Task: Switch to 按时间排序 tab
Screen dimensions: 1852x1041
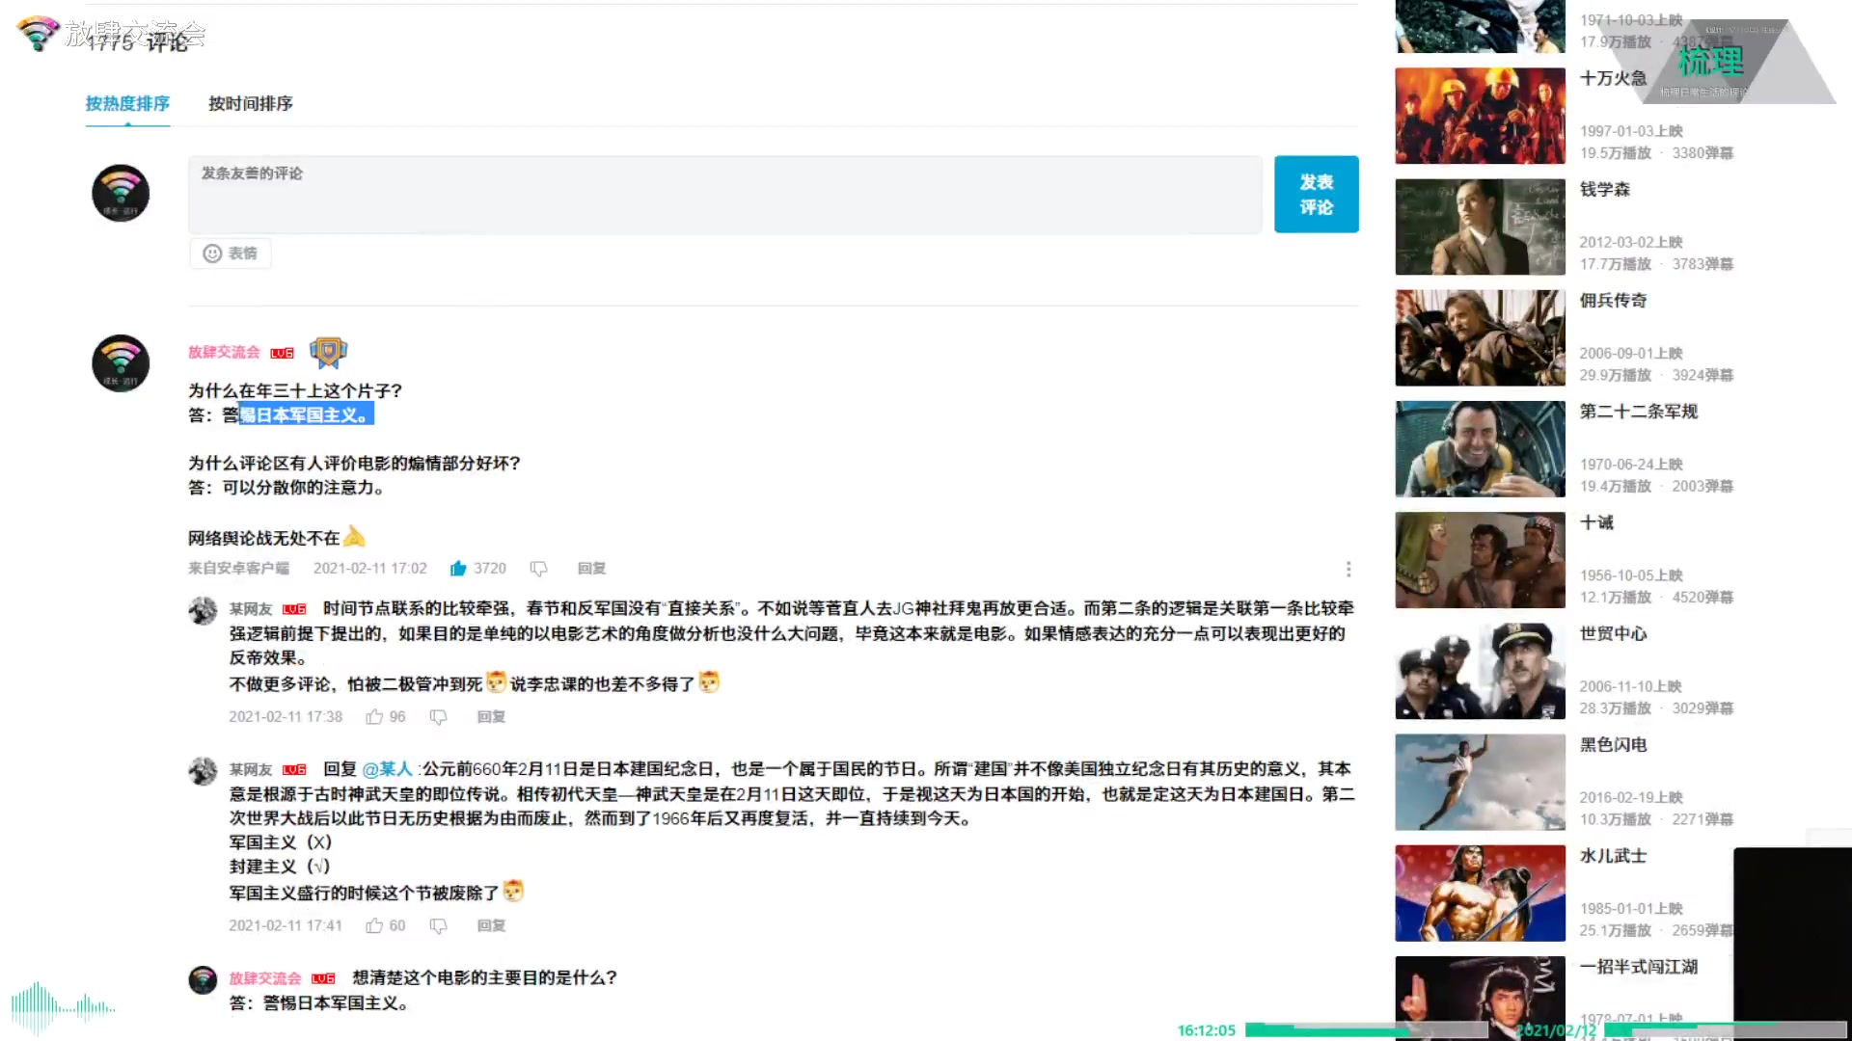Action: (x=251, y=103)
